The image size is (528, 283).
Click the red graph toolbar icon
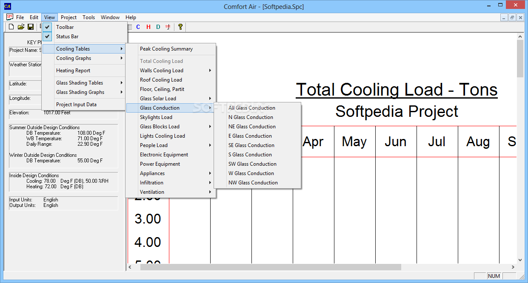[x=168, y=27]
